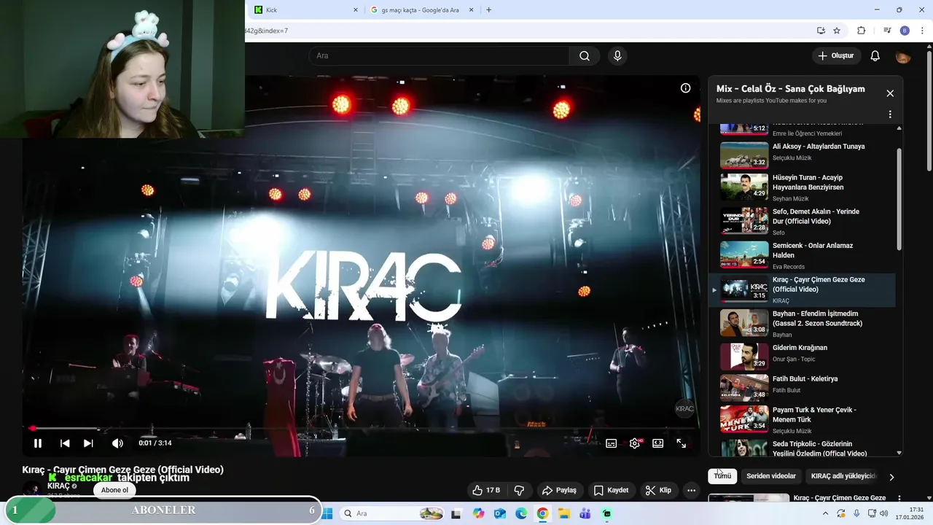
Task: Play 'Seda Tripkolic - Gözlerinin Yeşilini Özledim'
Action: click(x=802, y=447)
